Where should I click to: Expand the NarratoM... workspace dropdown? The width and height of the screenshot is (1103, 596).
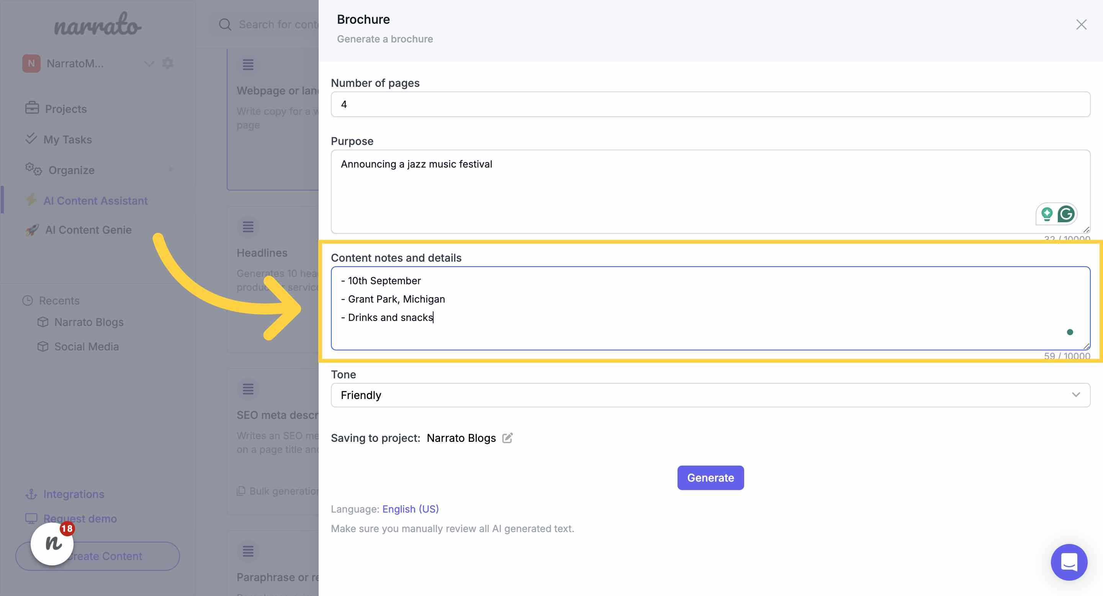pos(149,64)
